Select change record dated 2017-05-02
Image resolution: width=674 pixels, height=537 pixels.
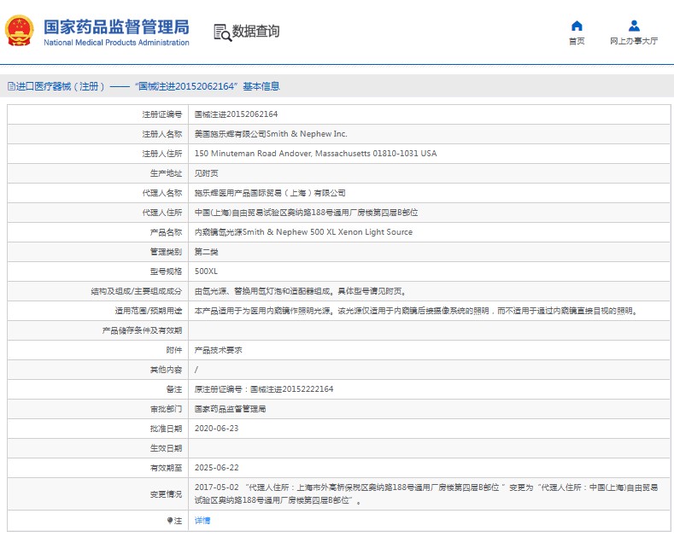pos(426,494)
